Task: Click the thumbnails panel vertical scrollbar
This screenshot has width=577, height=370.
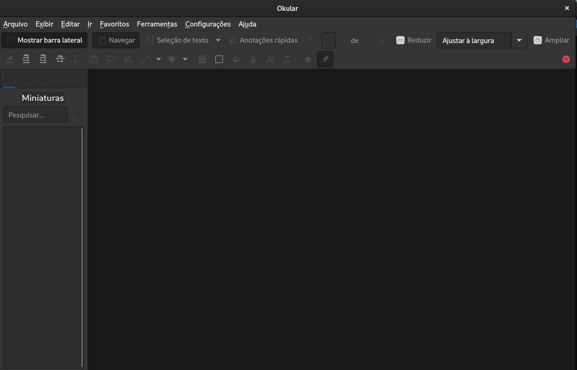Action: (x=82, y=247)
